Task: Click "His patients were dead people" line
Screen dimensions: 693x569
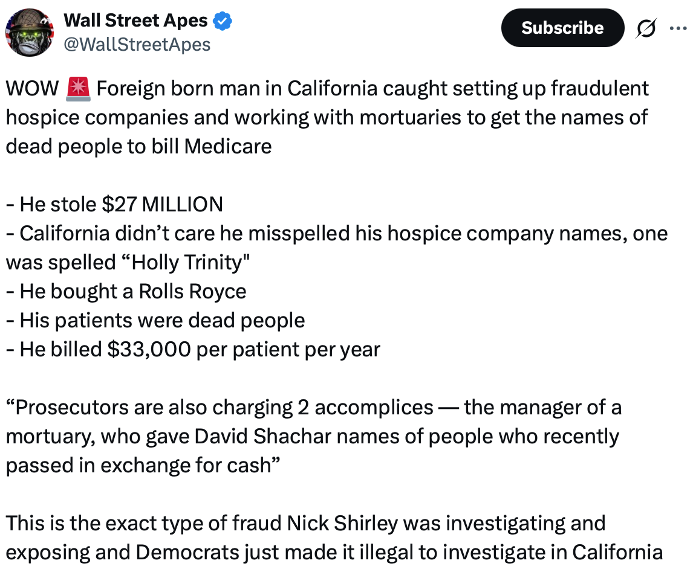Action: click(155, 320)
